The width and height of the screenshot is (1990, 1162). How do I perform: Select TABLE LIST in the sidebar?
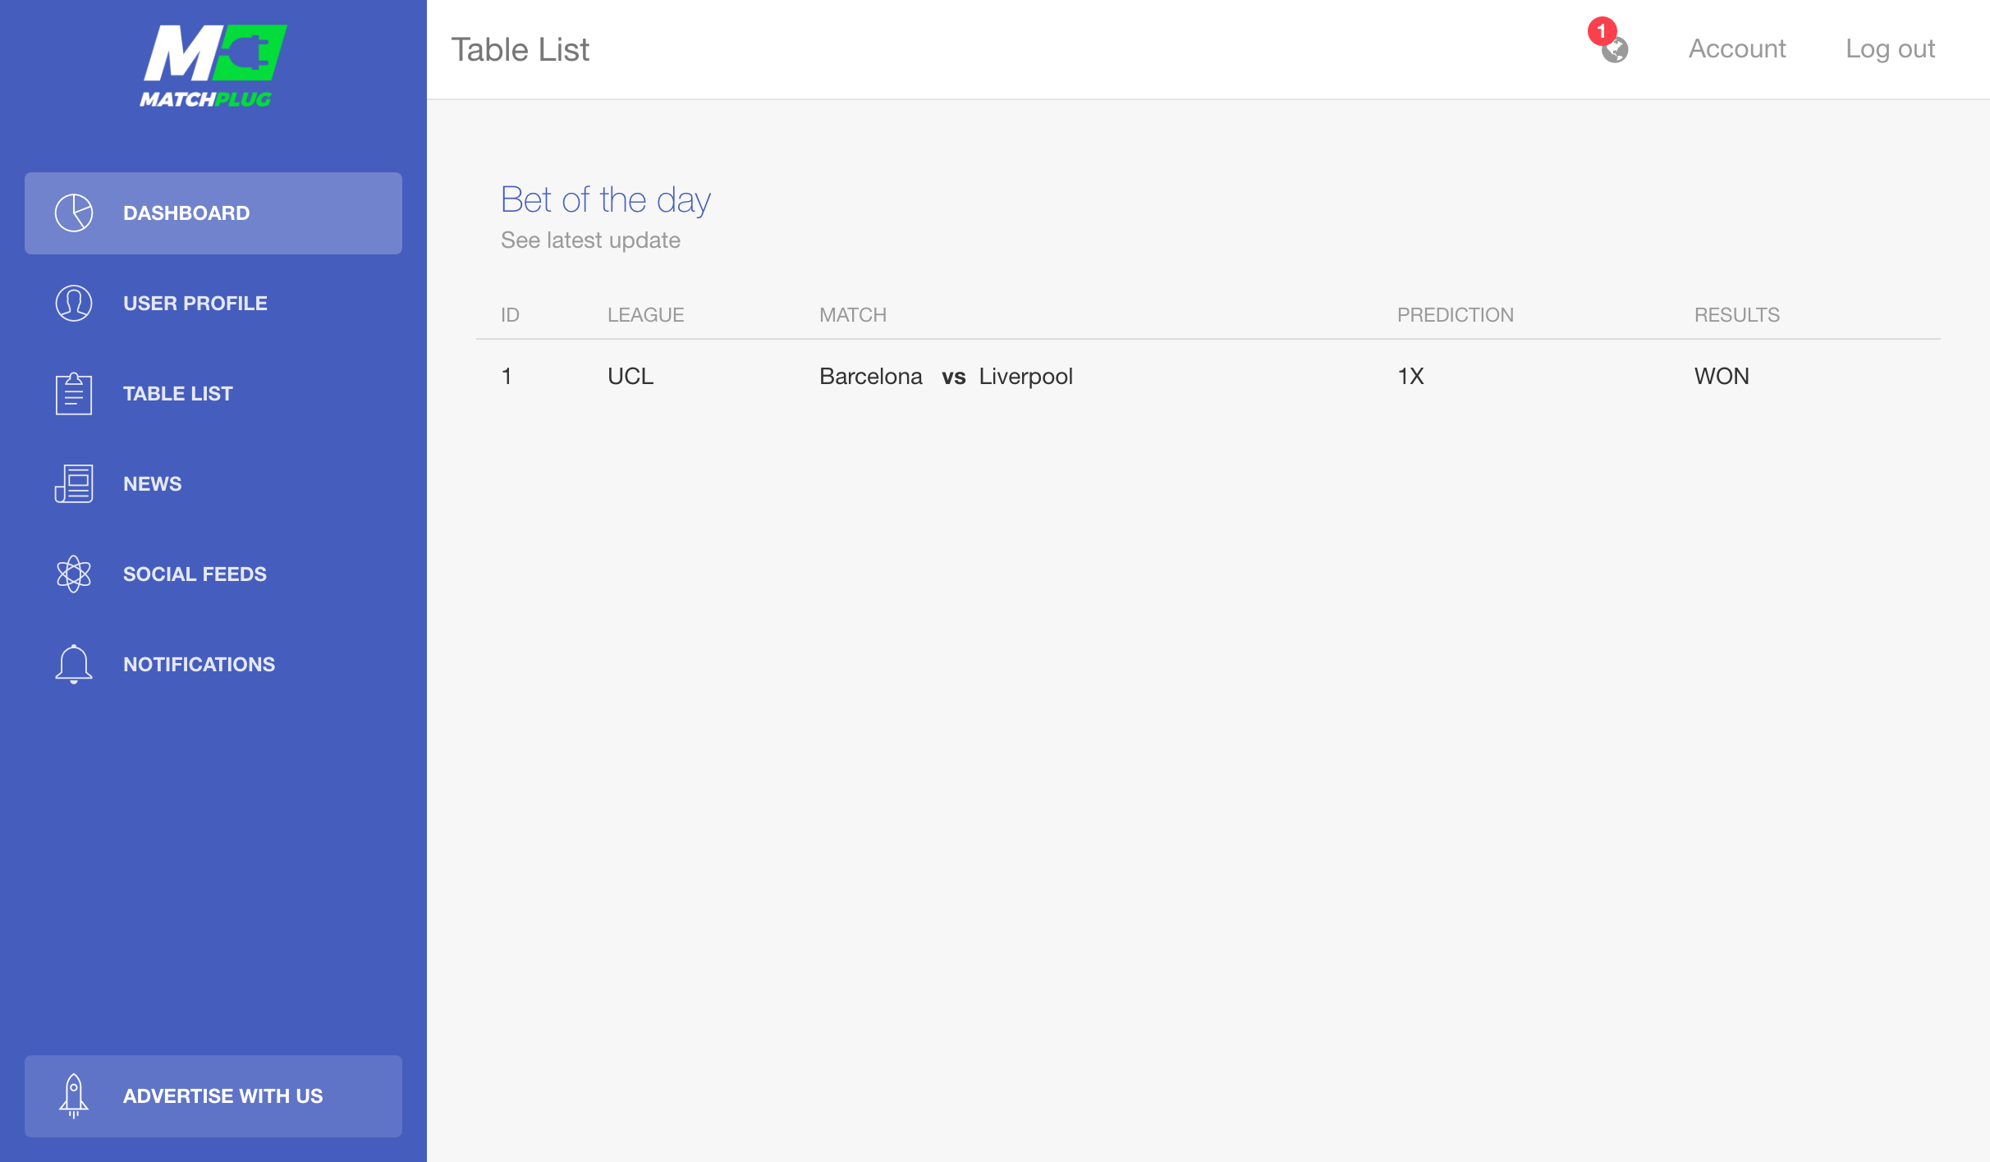coord(213,394)
